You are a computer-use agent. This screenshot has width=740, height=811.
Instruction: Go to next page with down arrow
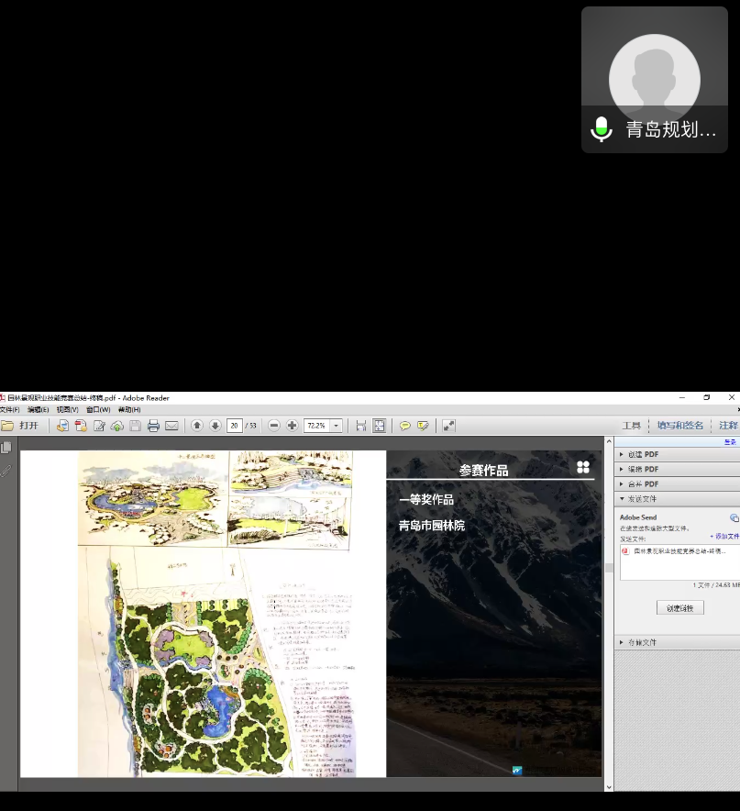coord(215,426)
